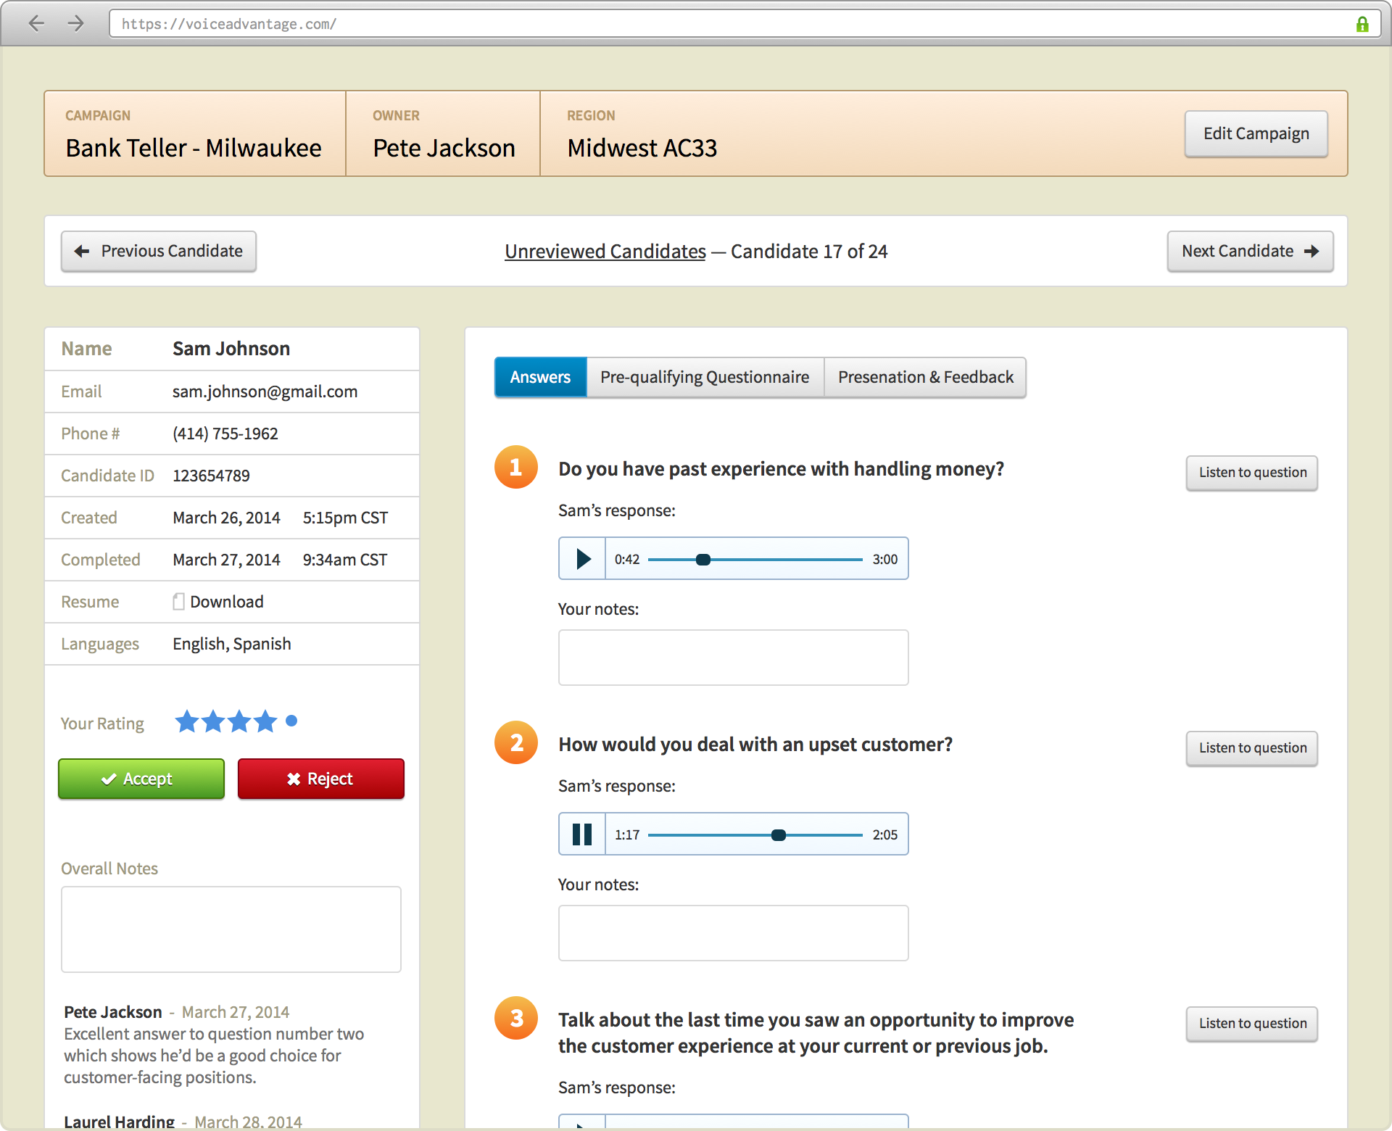Click the resume document icon
1392x1131 pixels.
178,602
